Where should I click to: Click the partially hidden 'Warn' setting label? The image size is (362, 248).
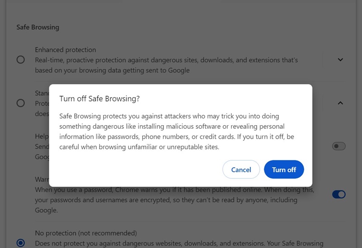(42, 179)
